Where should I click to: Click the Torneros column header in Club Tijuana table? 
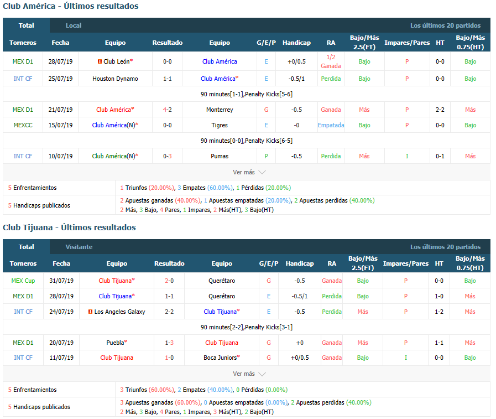click(23, 263)
